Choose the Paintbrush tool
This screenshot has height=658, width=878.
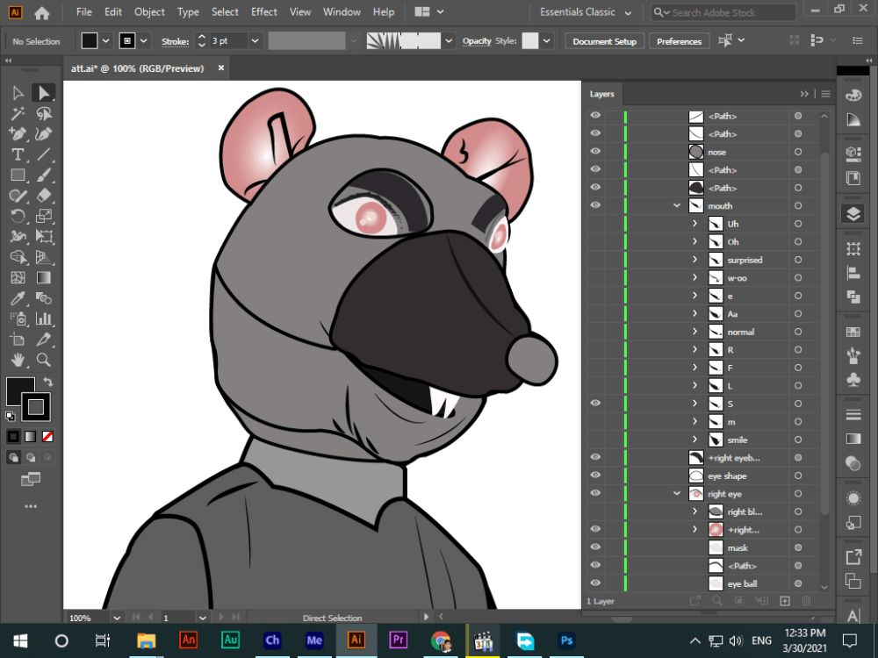pos(44,175)
